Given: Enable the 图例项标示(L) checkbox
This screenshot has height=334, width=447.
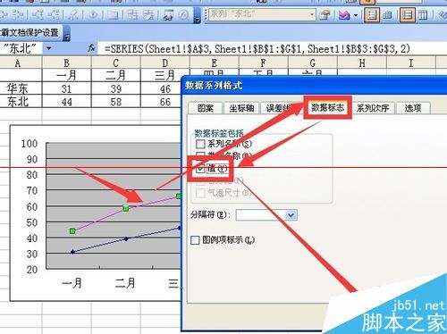Looking at the screenshot, I should pos(195,240).
